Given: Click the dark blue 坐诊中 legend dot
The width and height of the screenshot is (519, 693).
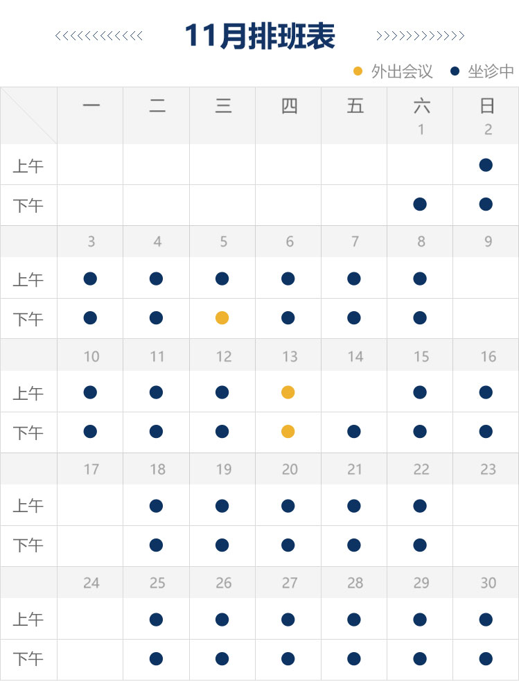Looking at the screenshot, I should (x=455, y=71).
